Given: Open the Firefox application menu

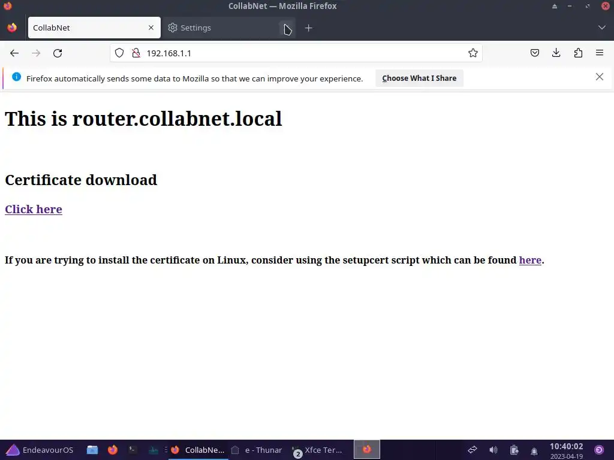Looking at the screenshot, I should coord(600,53).
